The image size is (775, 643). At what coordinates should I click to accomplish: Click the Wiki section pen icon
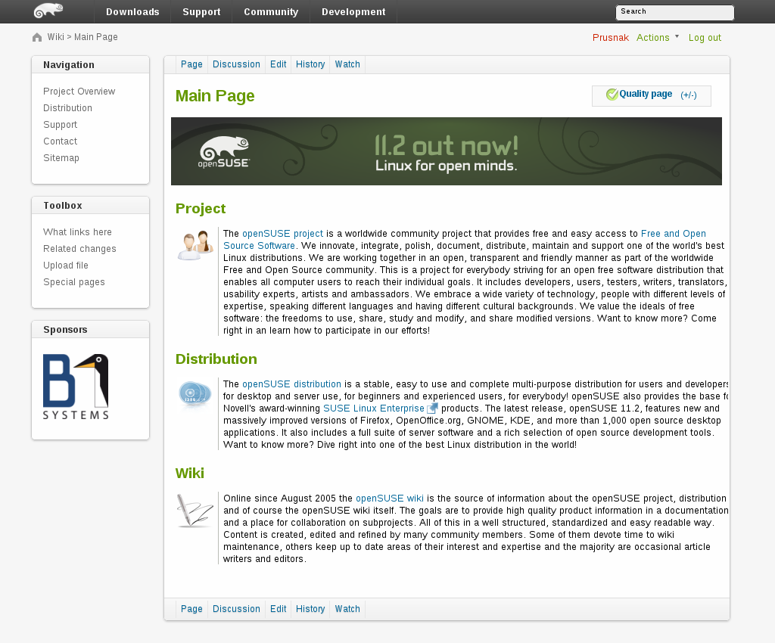pos(195,511)
